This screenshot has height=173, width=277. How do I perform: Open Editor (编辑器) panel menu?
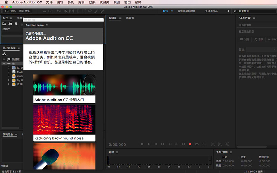tap(120, 18)
